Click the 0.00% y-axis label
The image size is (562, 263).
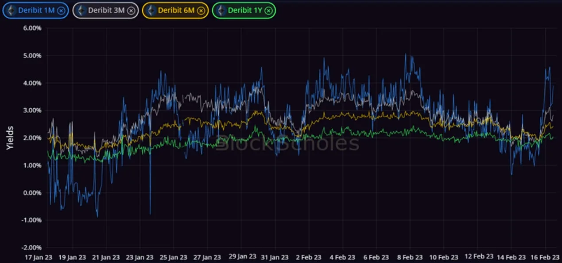pos(32,193)
